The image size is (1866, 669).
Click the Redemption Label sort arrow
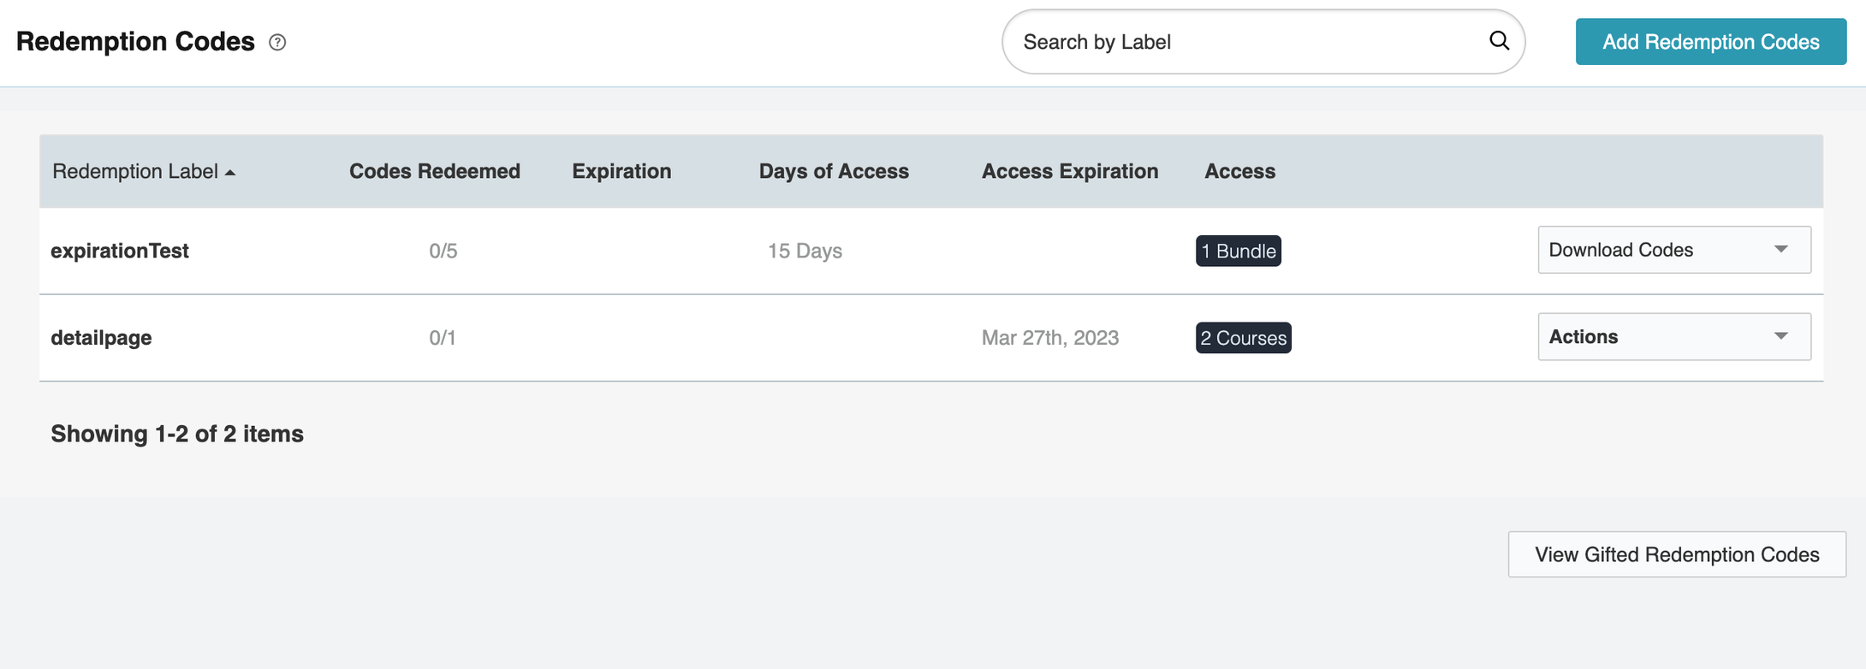click(230, 173)
